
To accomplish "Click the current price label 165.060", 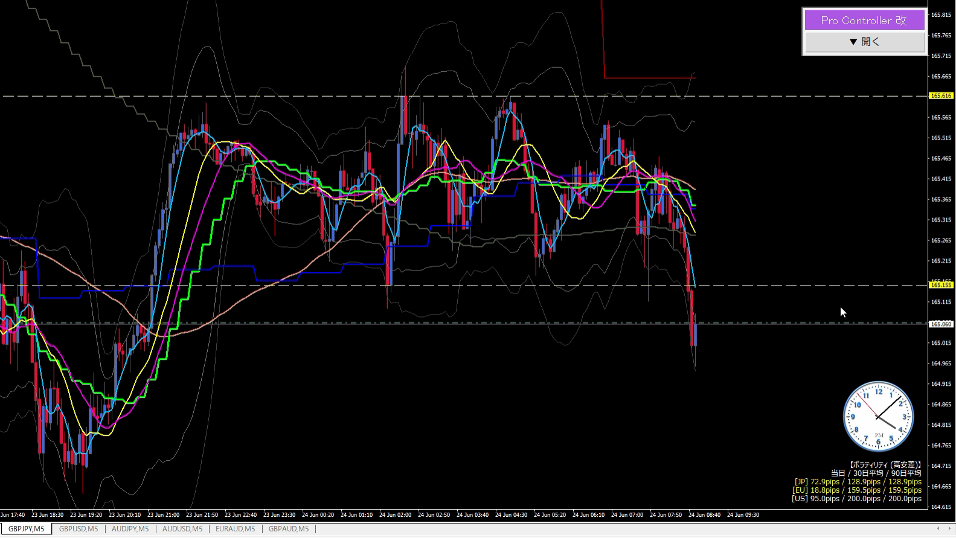I will [x=941, y=324].
